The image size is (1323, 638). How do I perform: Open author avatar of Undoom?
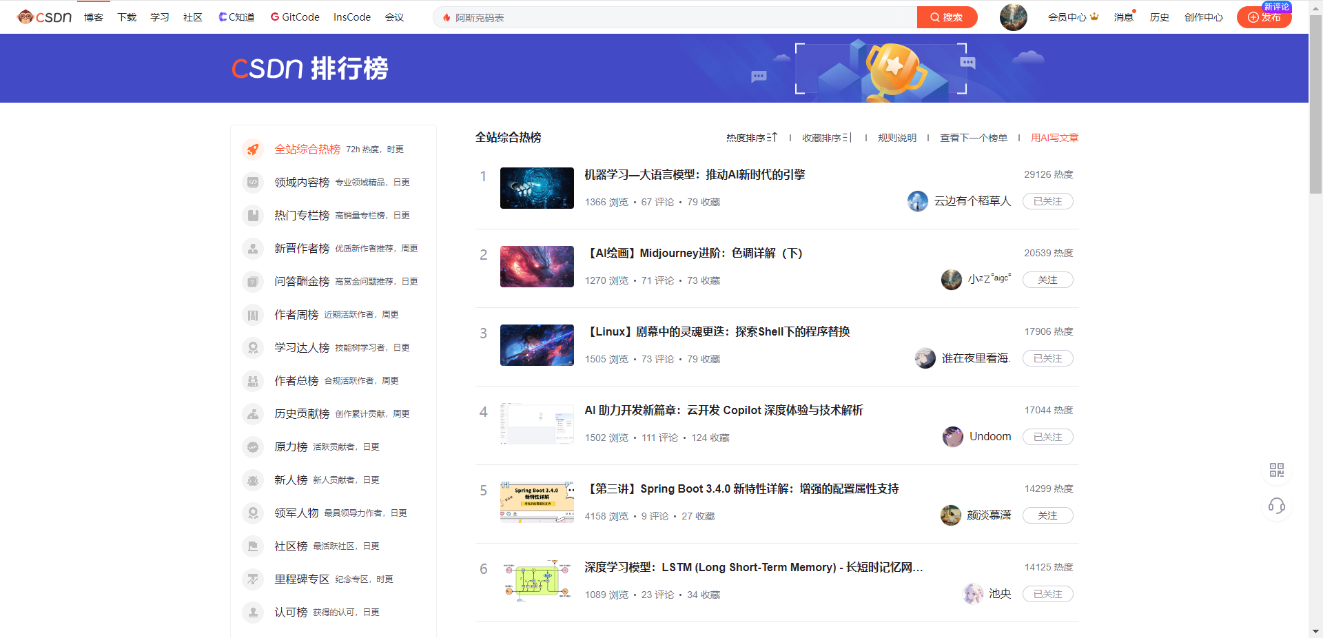click(x=953, y=437)
